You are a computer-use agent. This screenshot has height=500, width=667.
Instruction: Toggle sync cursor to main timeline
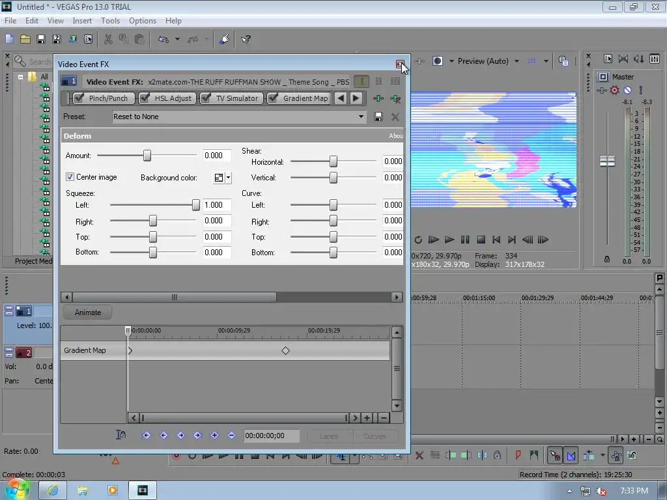coord(121,435)
